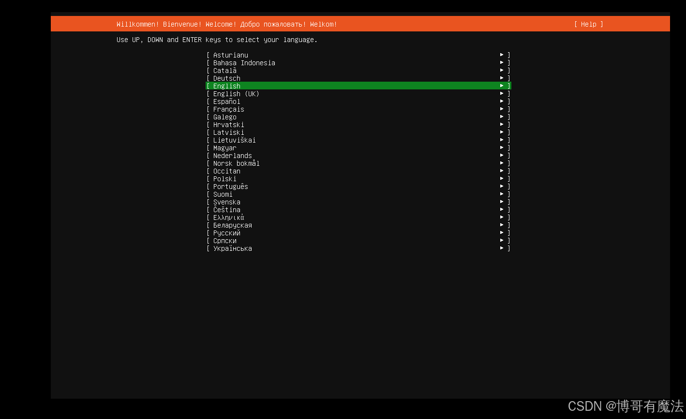Open the arrow beside Polski
This screenshot has width=686, height=419.
pyautogui.click(x=502, y=178)
